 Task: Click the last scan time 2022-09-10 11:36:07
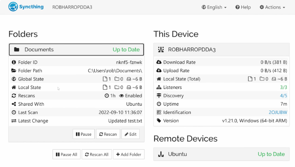tap(120, 113)
